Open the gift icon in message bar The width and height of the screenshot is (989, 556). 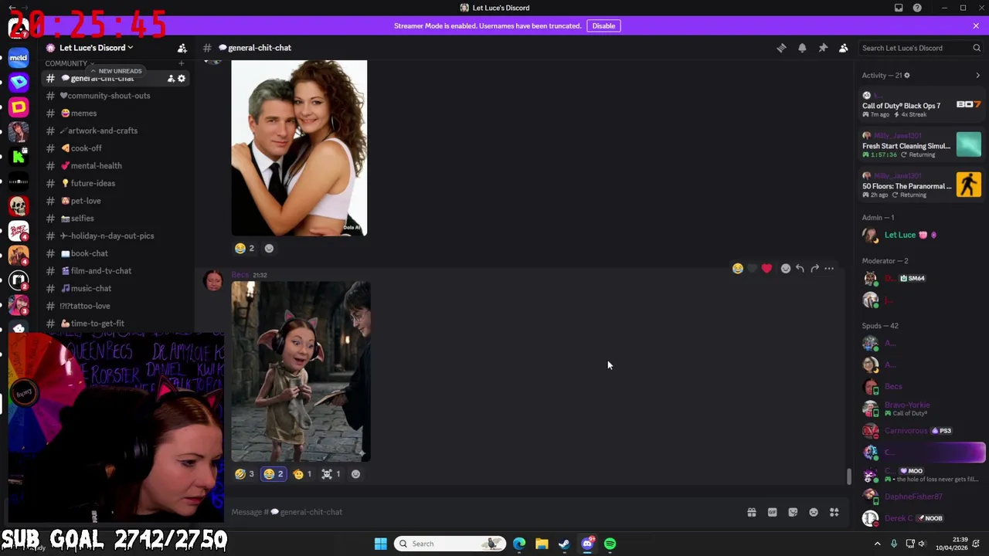coord(751,512)
